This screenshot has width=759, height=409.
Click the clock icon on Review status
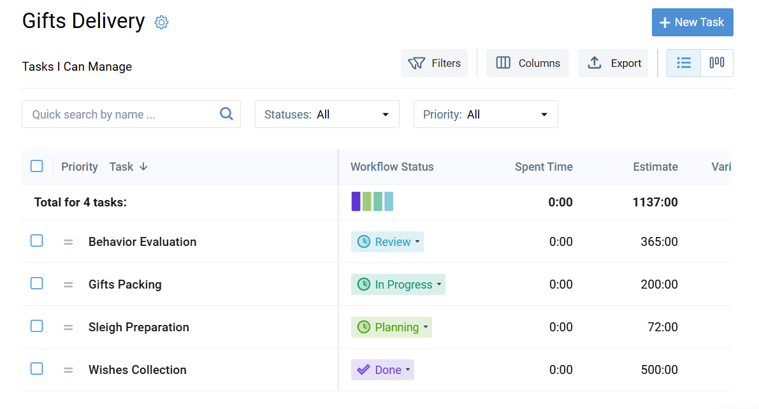coord(363,241)
